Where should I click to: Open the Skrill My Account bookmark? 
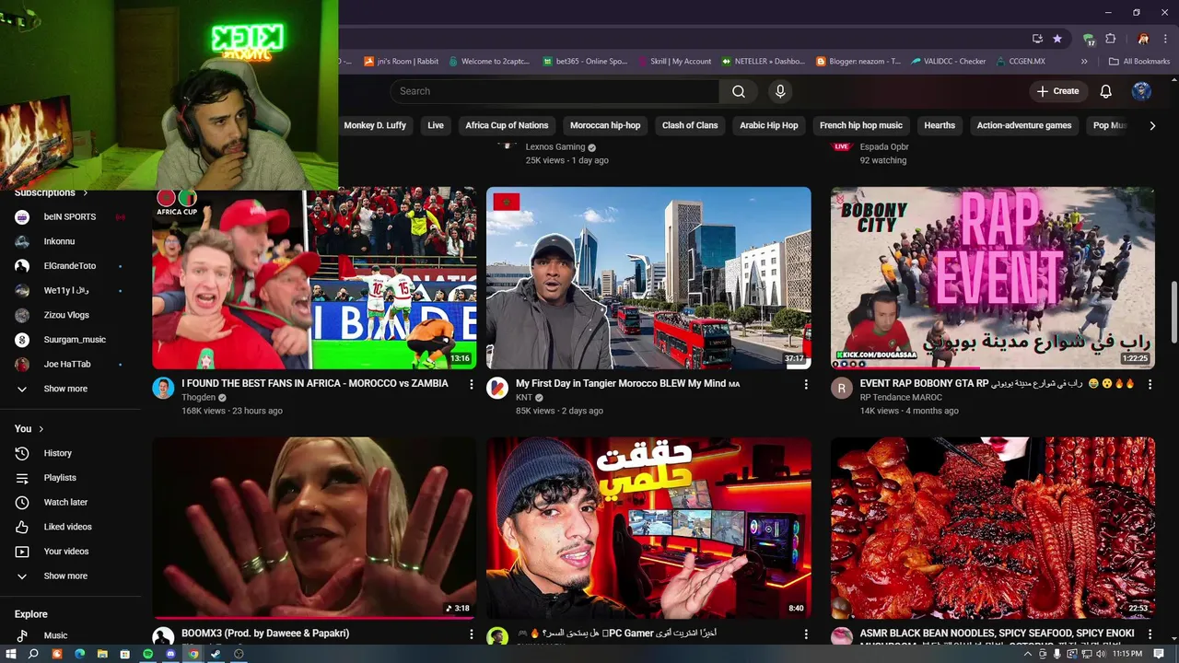tap(673, 62)
